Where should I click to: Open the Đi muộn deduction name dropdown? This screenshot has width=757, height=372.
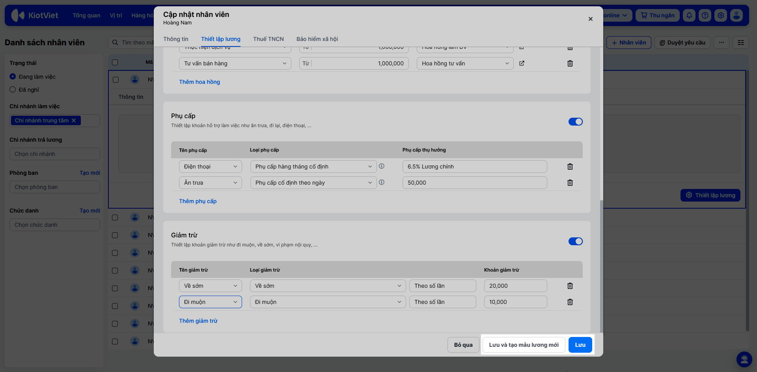pyautogui.click(x=211, y=302)
